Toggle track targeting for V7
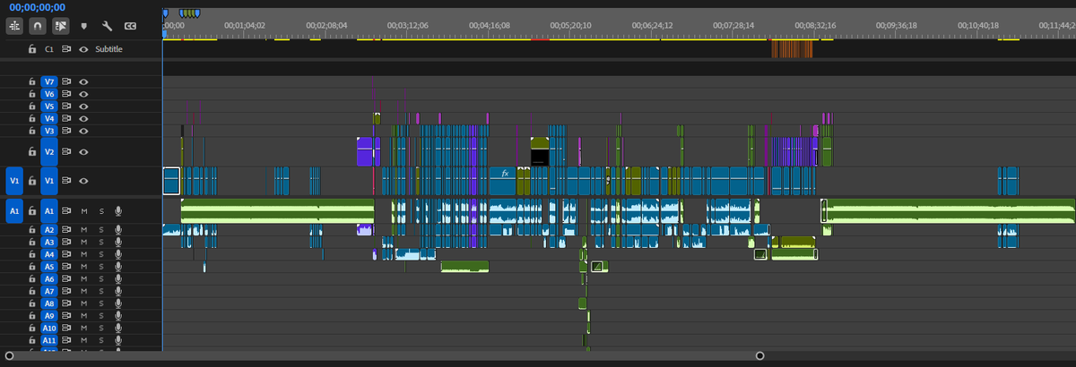 (49, 81)
